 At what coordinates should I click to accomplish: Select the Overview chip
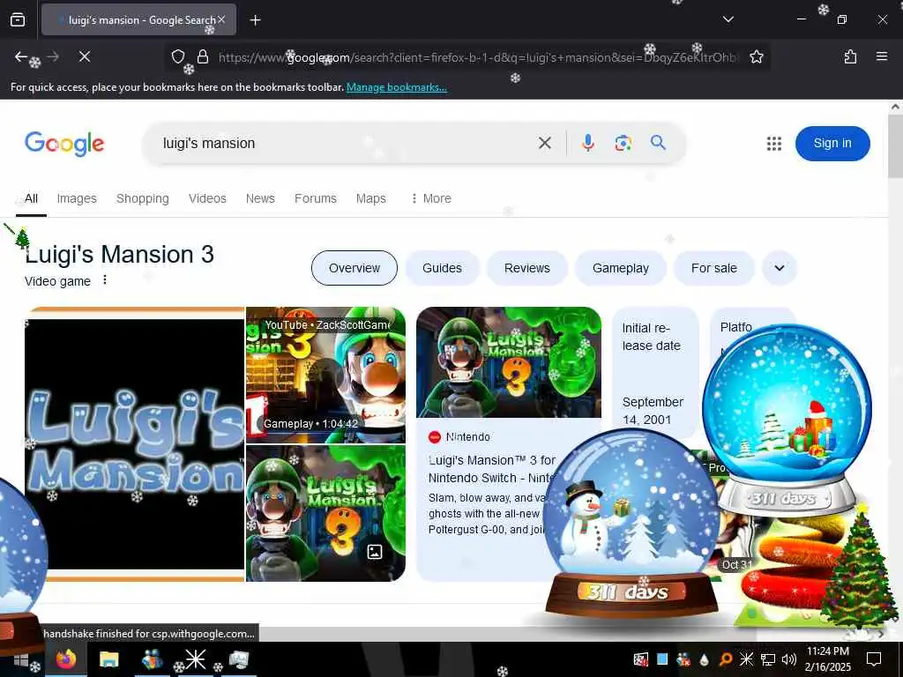[354, 268]
